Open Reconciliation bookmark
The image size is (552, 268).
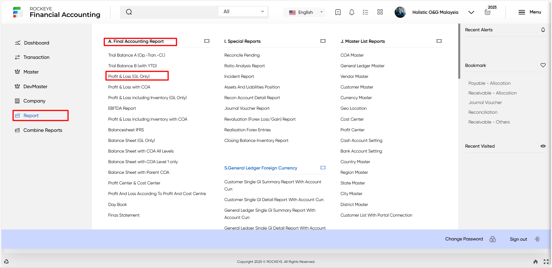[483, 112]
